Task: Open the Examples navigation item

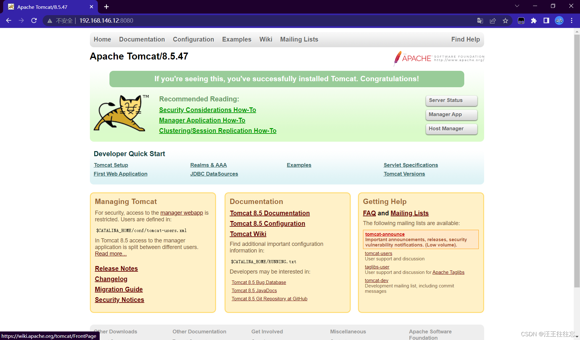Action: [x=237, y=39]
